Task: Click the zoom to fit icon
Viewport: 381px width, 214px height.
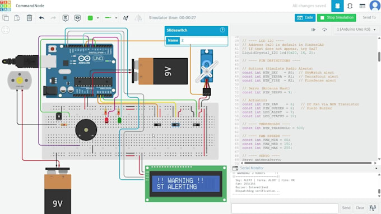Action: (6, 30)
